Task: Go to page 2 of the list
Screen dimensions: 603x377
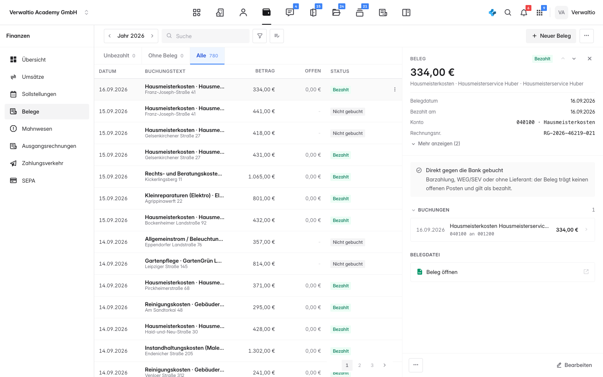Action: 360,365
